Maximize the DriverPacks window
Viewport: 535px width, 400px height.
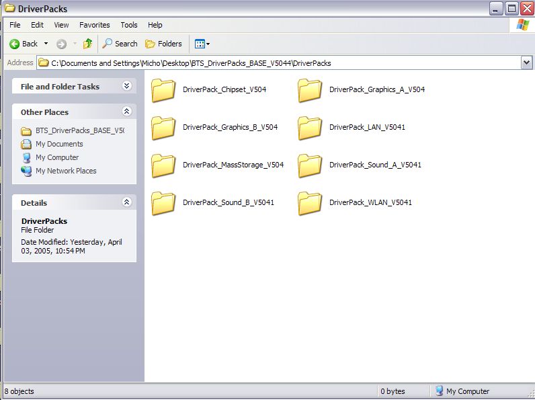point(511,8)
